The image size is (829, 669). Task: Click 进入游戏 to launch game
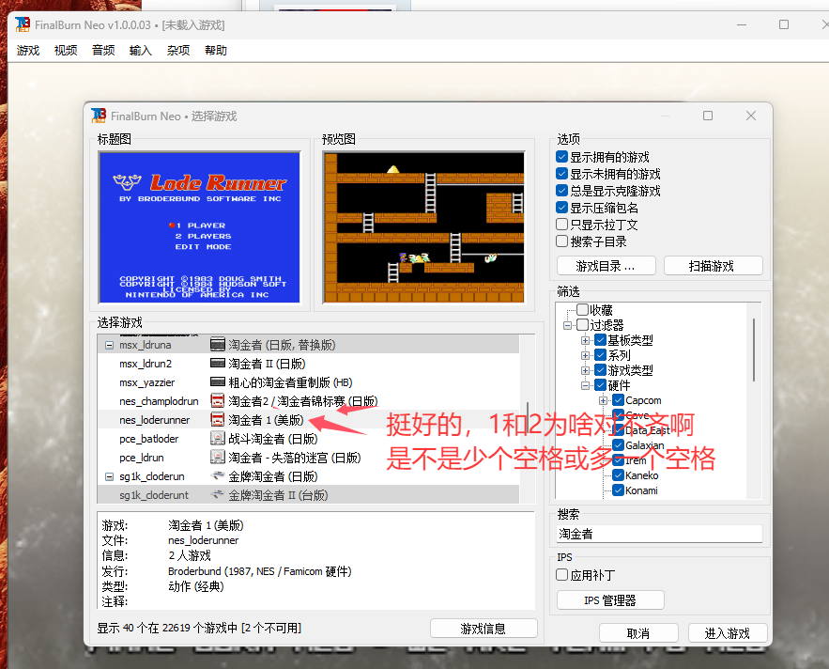tap(727, 633)
